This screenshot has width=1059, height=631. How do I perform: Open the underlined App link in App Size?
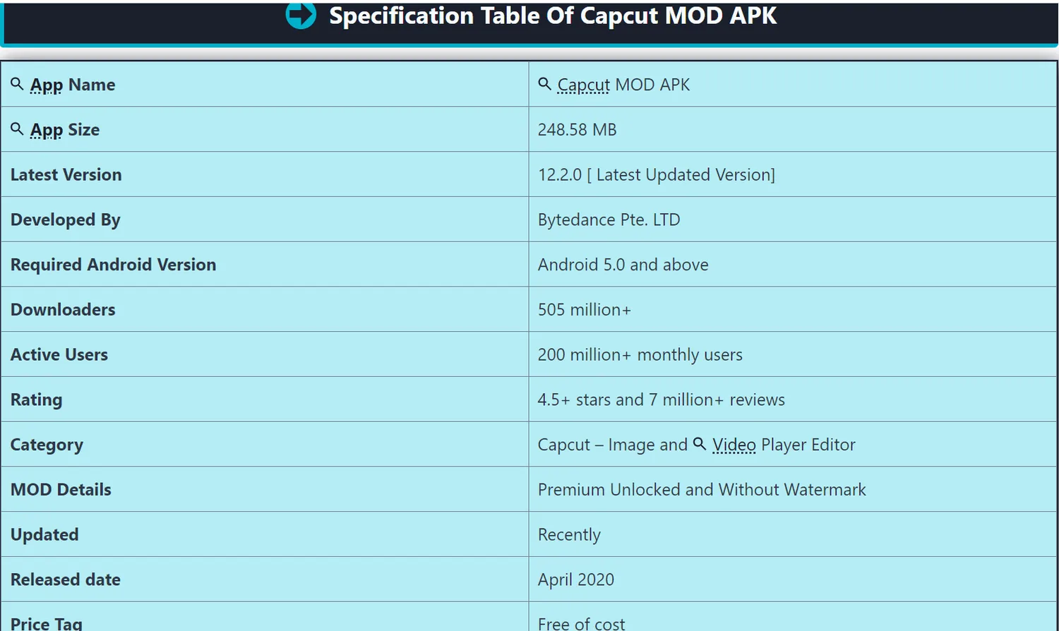pyautogui.click(x=47, y=131)
